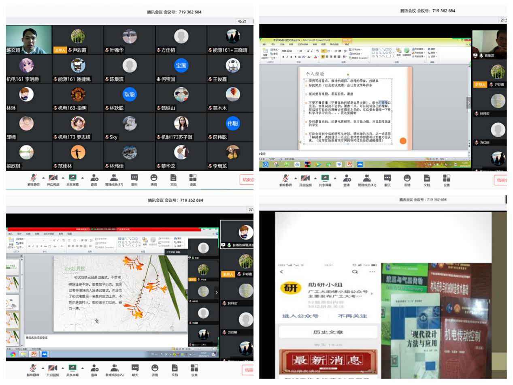
Task: Click the 邀请 invite icon in the participant grid meeting
Action: (x=94, y=179)
